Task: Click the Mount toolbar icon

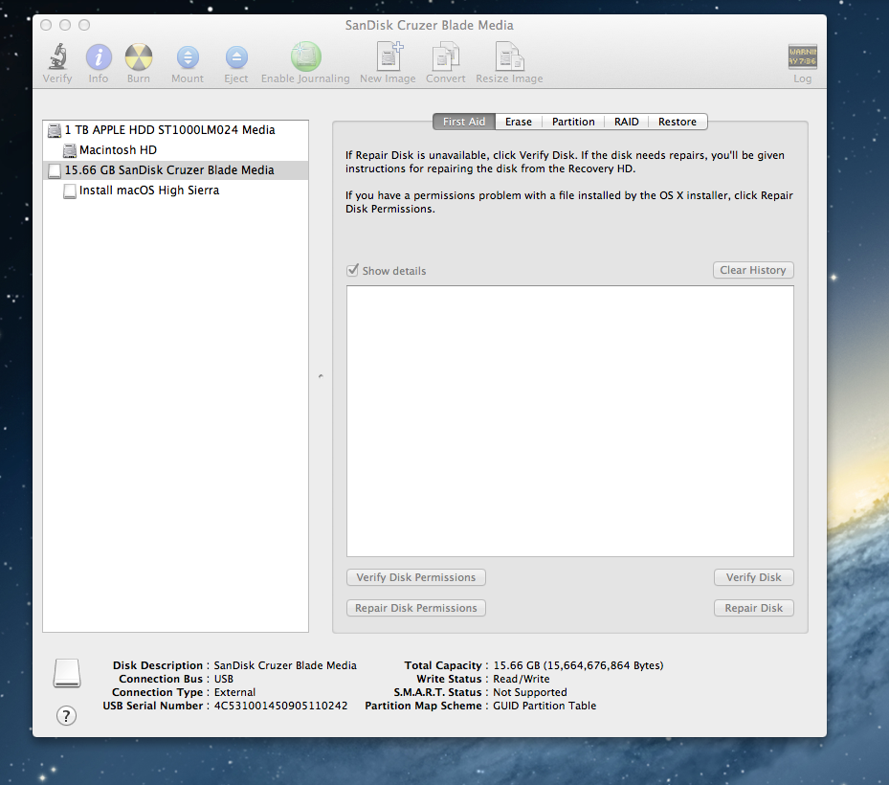Action: (188, 57)
